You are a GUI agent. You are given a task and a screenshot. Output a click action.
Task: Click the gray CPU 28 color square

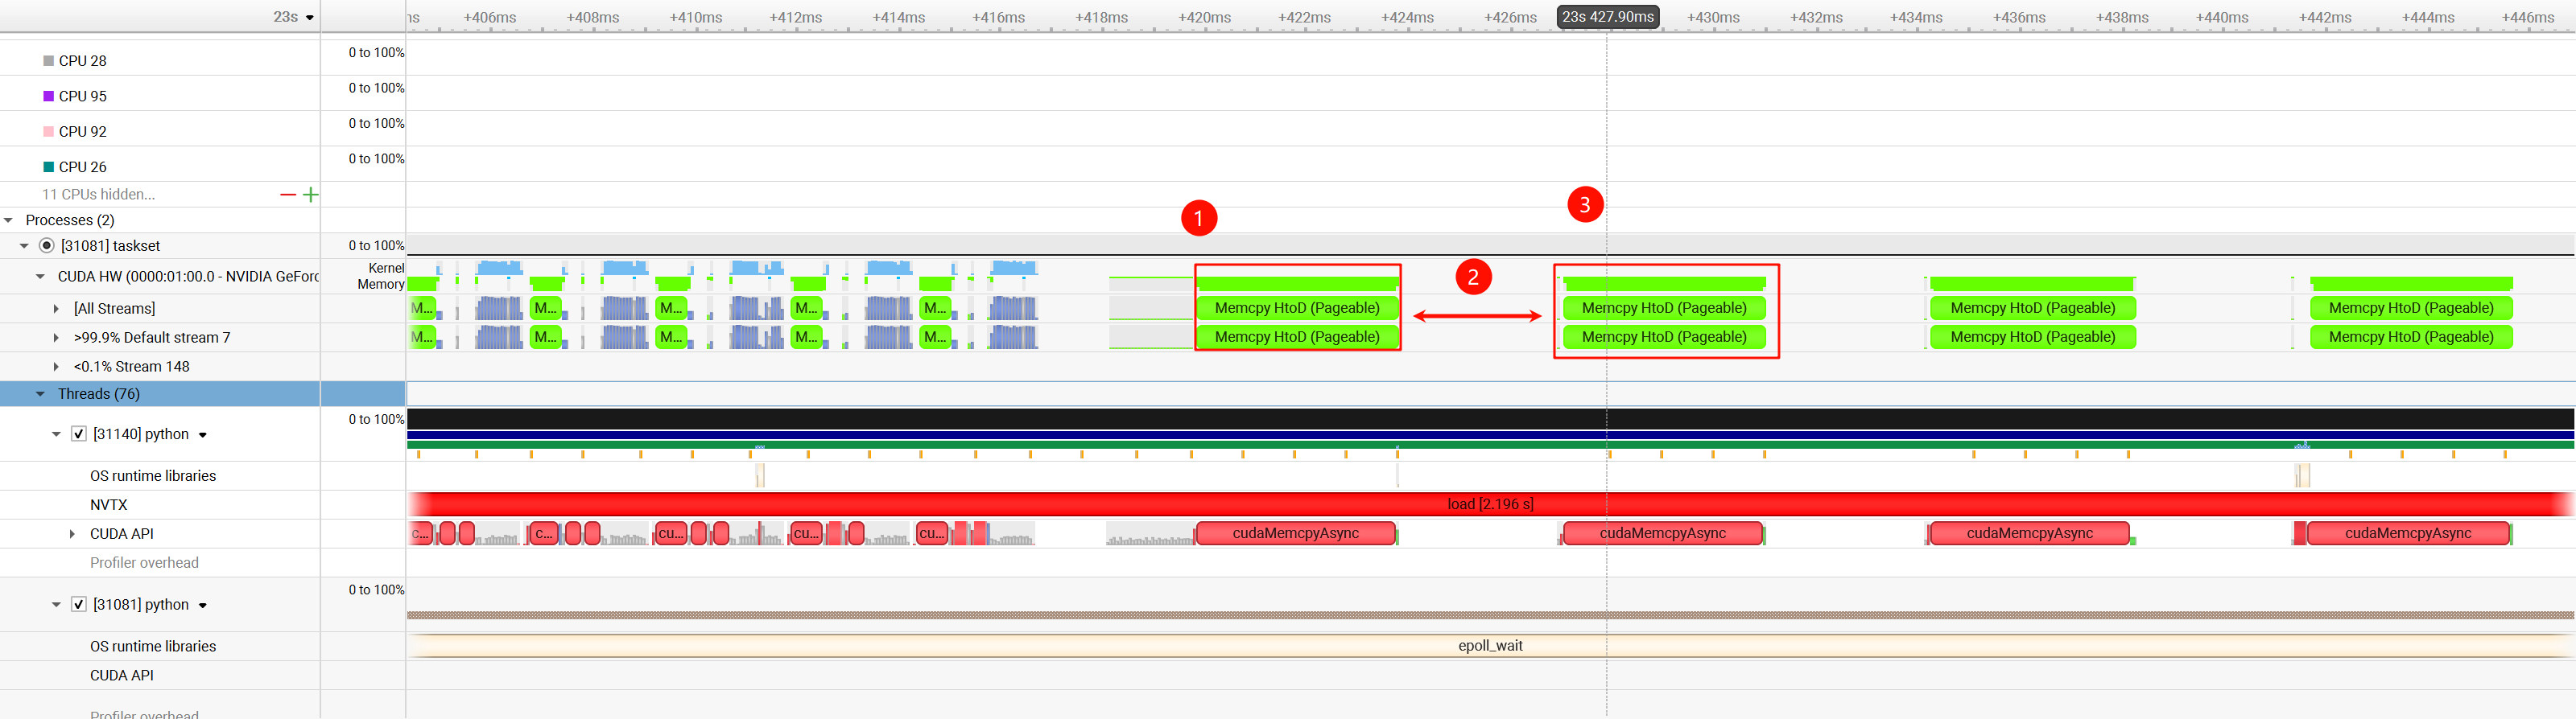click(x=48, y=61)
